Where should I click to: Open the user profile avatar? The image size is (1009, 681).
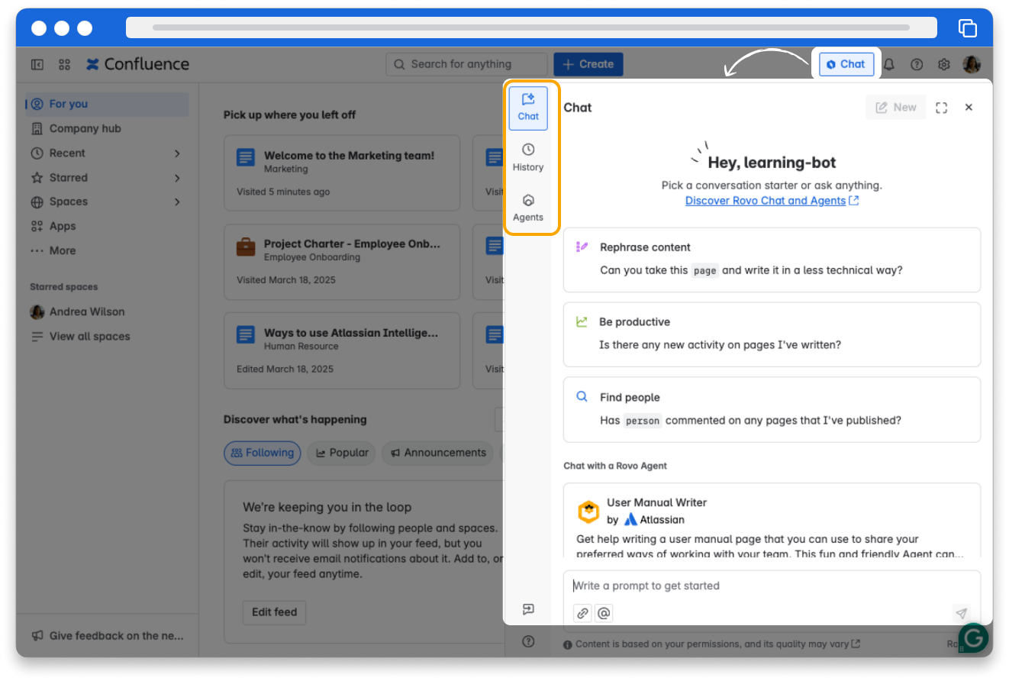[972, 64]
